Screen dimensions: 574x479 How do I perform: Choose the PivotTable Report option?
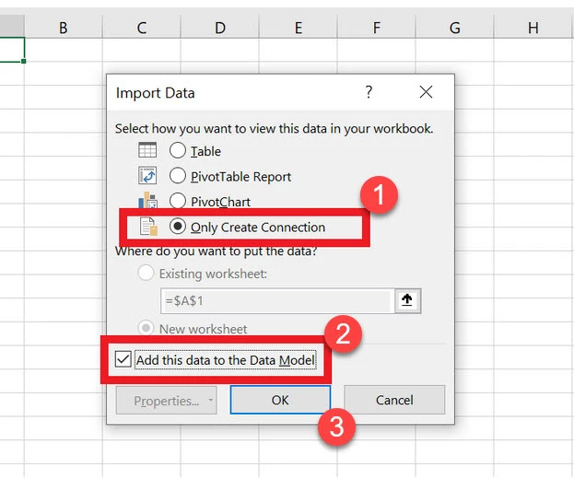[x=178, y=176]
